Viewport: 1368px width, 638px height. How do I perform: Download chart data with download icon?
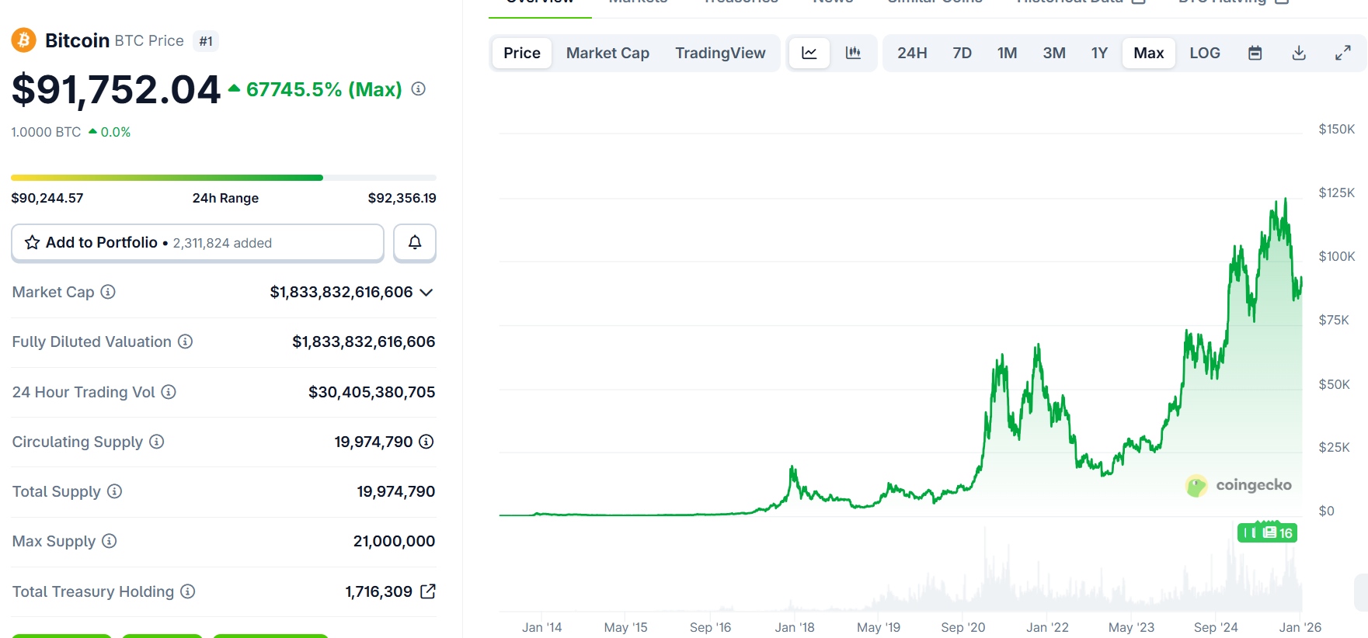point(1299,53)
